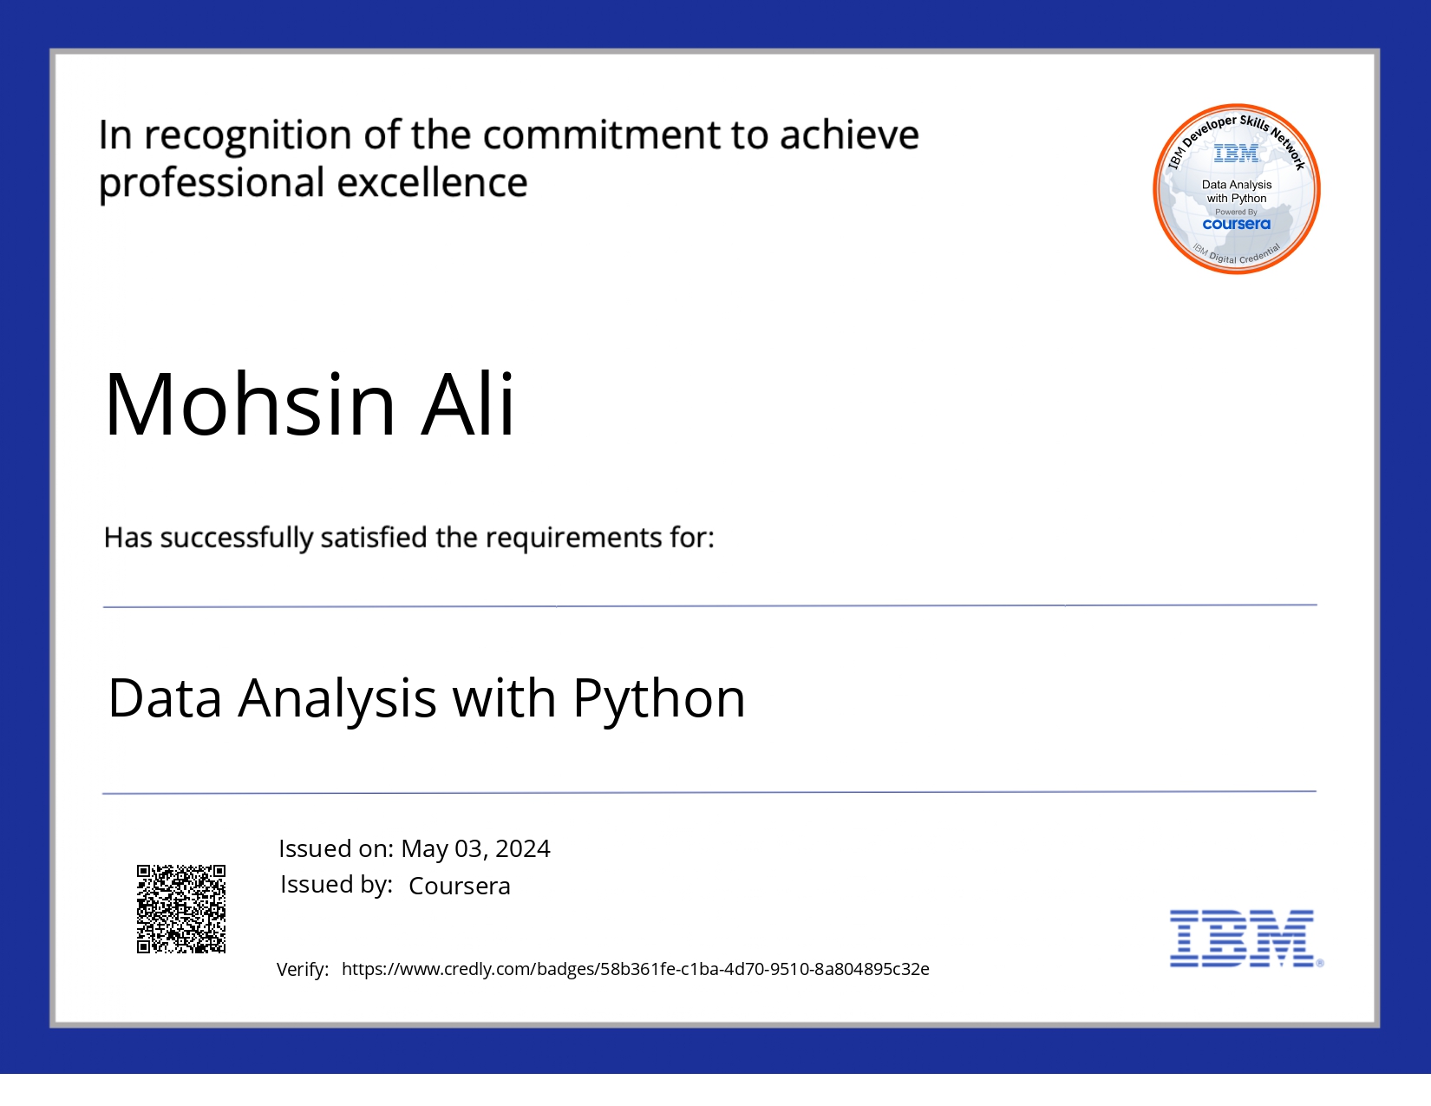Click the QR code
The image size is (1431, 1106).
coord(181,908)
